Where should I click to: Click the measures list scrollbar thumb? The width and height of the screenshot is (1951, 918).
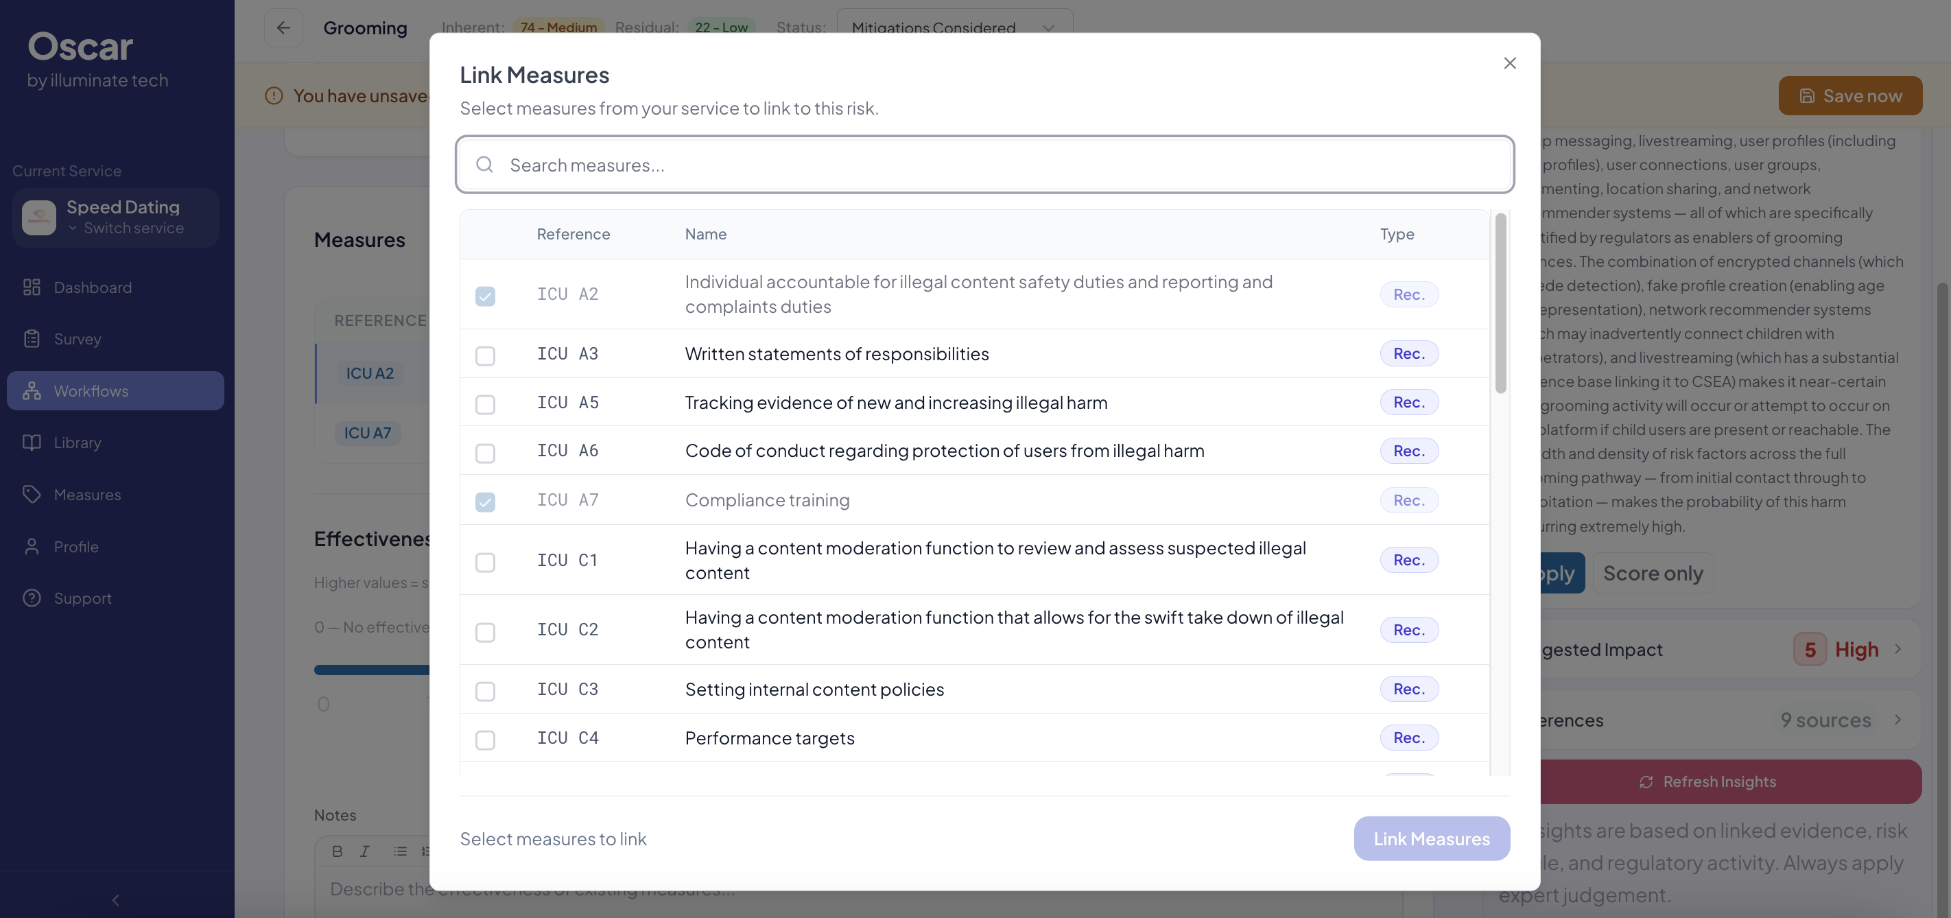[x=1500, y=303]
